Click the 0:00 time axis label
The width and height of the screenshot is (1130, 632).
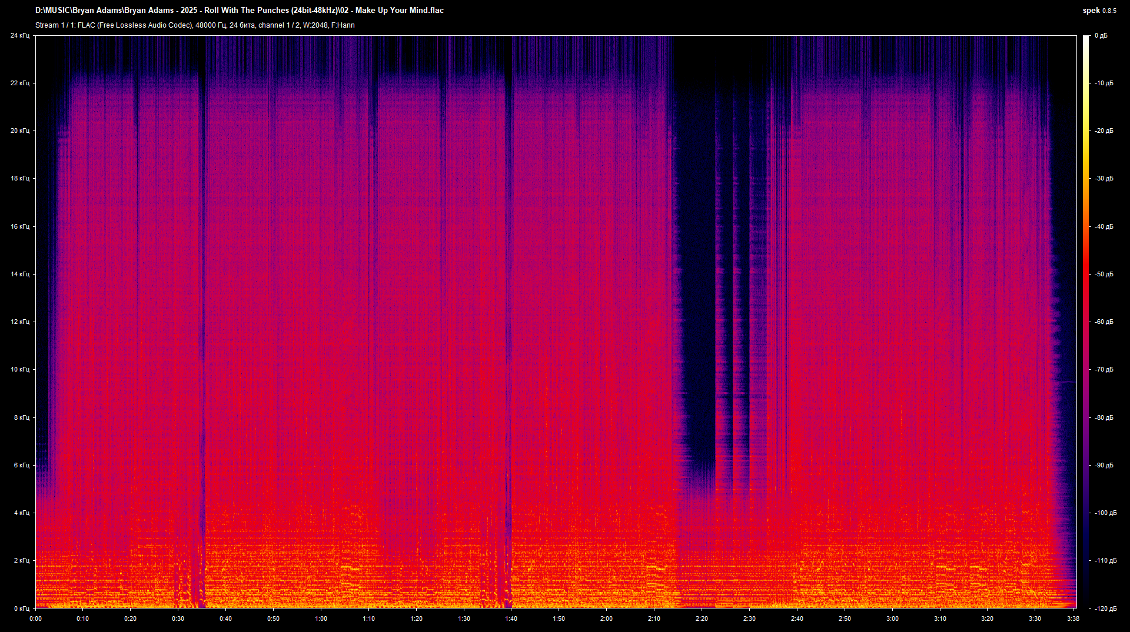(x=35, y=618)
